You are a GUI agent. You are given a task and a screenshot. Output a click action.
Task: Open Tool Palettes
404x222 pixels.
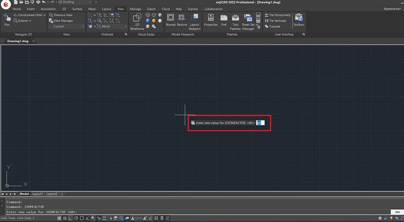pos(235,22)
